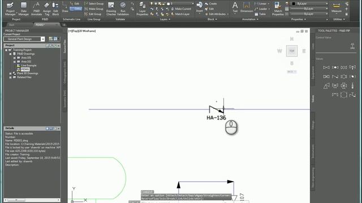Screen dimensions: 362x203
Task: Open the ByLayer lineweight dropdown
Action: (x=326, y=9)
